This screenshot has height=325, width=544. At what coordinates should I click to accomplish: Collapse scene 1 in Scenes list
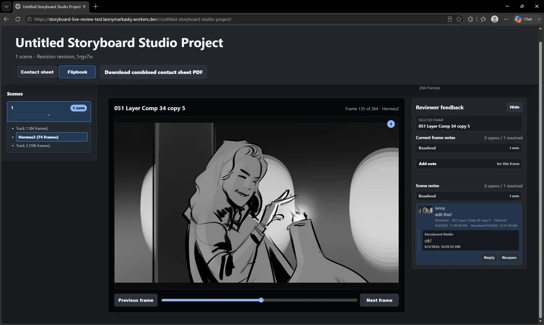point(49,115)
